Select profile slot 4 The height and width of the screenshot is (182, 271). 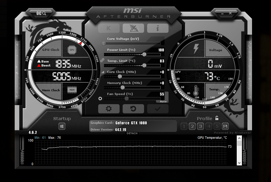[x=209, y=126]
